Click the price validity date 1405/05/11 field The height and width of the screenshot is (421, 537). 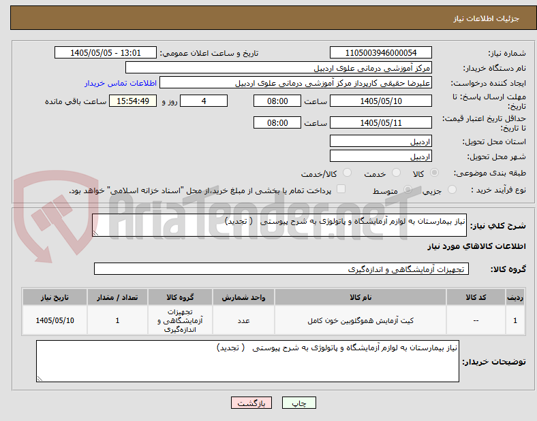380,122
